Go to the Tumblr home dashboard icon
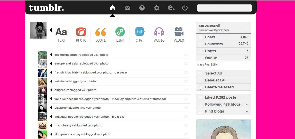 click(x=113, y=8)
